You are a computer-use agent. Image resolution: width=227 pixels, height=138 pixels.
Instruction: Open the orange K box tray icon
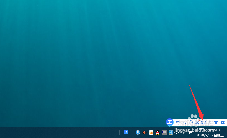click(151, 132)
